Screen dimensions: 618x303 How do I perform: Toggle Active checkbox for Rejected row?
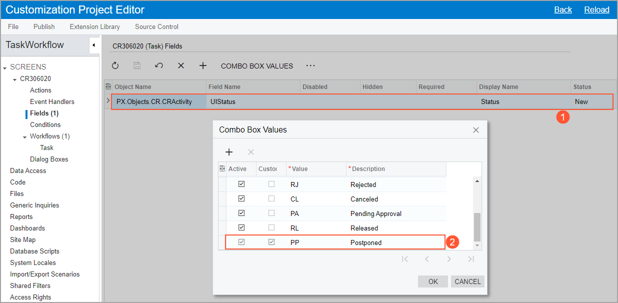pos(241,184)
